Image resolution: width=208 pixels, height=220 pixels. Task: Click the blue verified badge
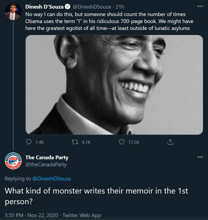(68, 7)
